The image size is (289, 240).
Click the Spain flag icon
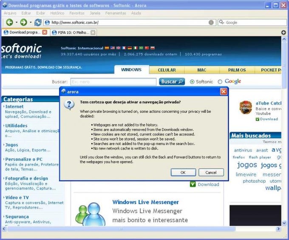click(x=107, y=48)
